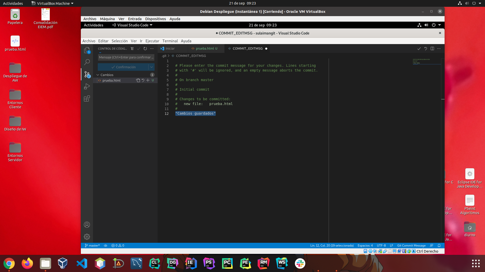The width and height of the screenshot is (485, 272).
Task: Click the master branch in status bar
Action: pyautogui.click(x=92, y=246)
